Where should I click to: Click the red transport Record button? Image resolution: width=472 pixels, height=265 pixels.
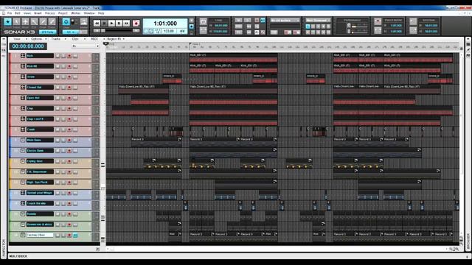point(136,23)
